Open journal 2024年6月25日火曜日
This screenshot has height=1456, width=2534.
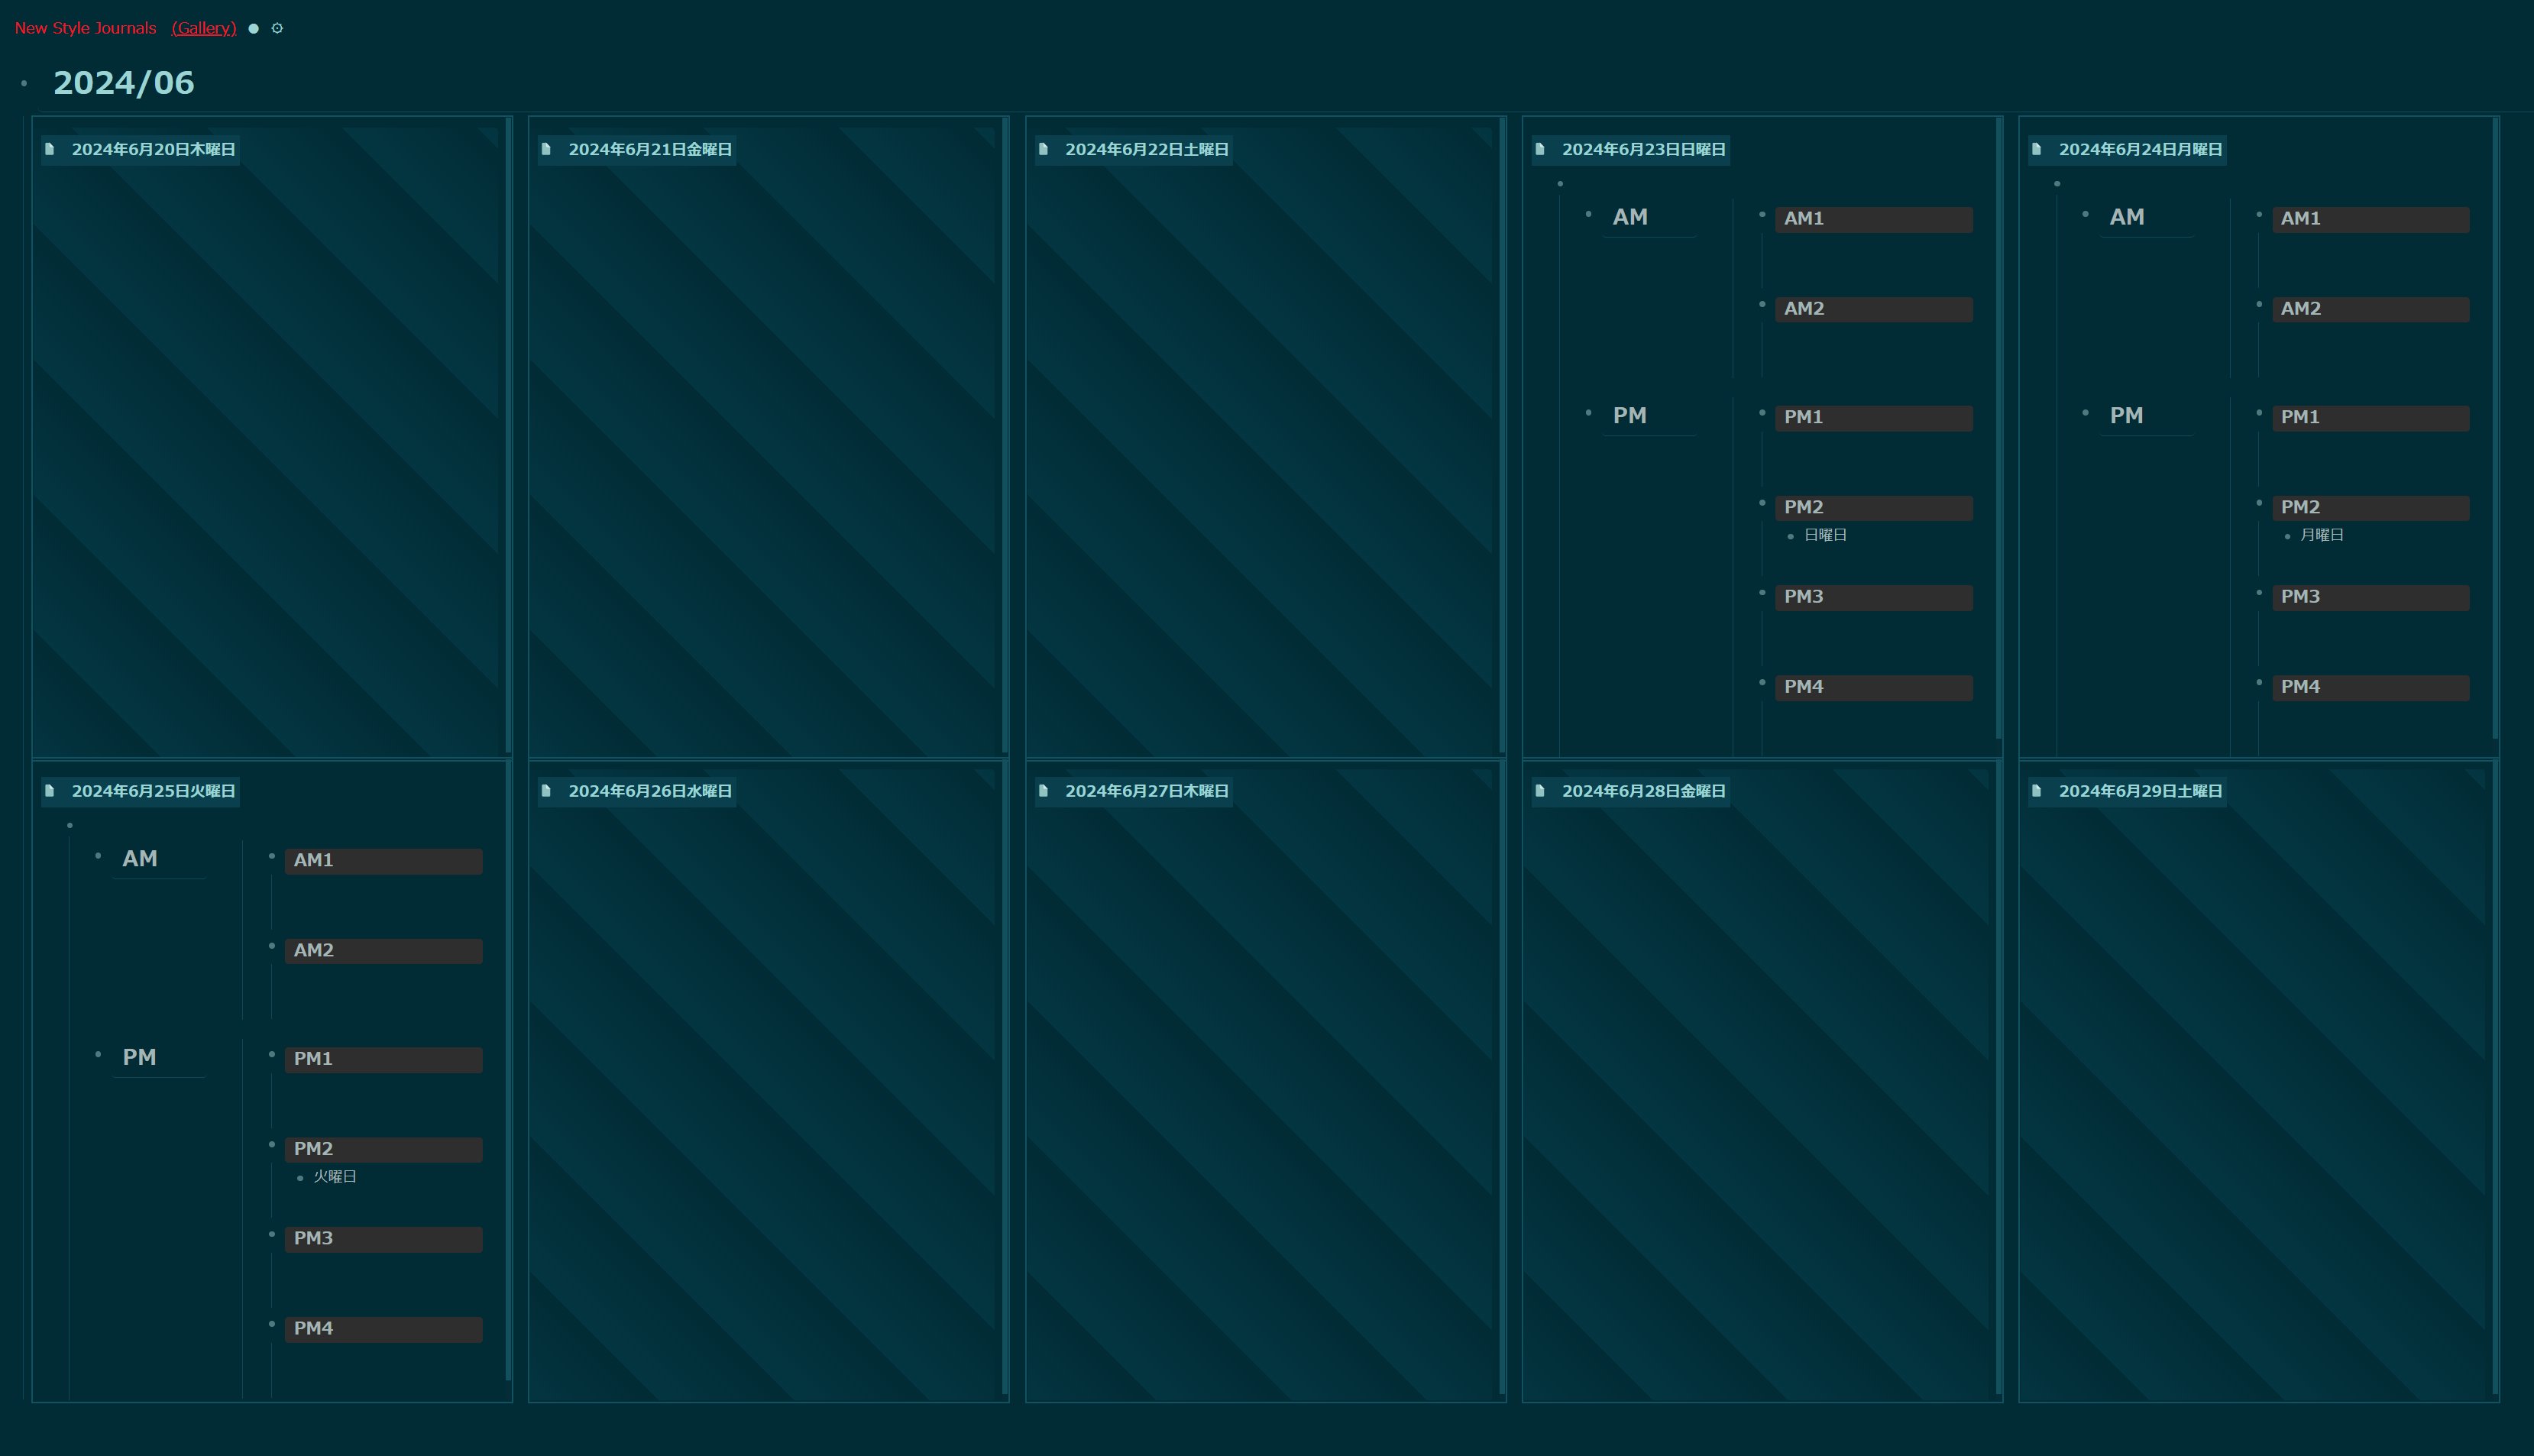pyautogui.click(x=154, y=791)
